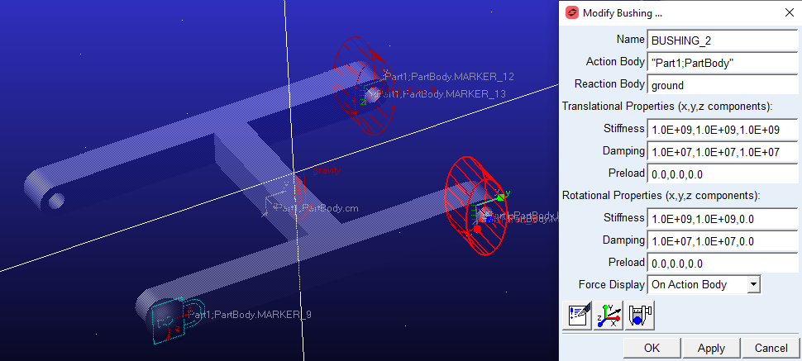This screenshot has height=361, width=802.
Task: Click the Reaction Body field showing ground
Action: 723,84
